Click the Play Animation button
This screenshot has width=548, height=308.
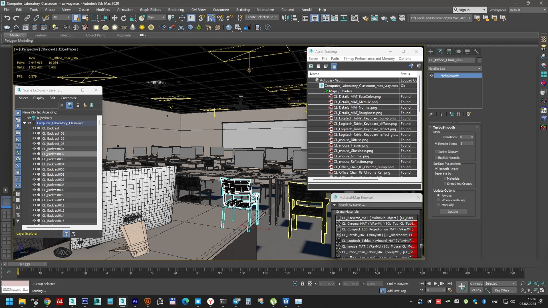point(435,283)
